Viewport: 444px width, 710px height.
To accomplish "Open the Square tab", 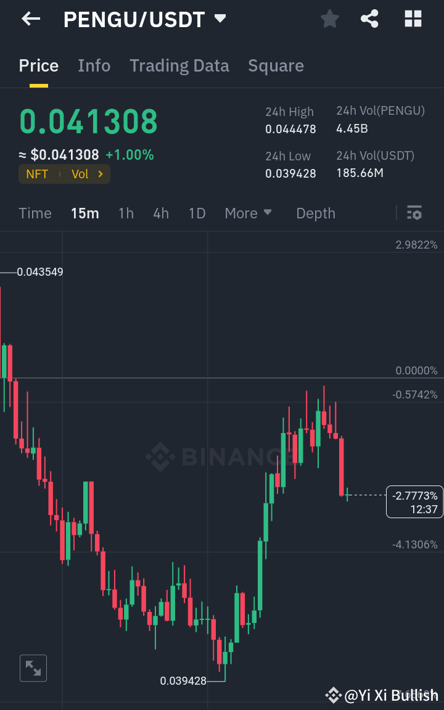I will pos(276,65).
